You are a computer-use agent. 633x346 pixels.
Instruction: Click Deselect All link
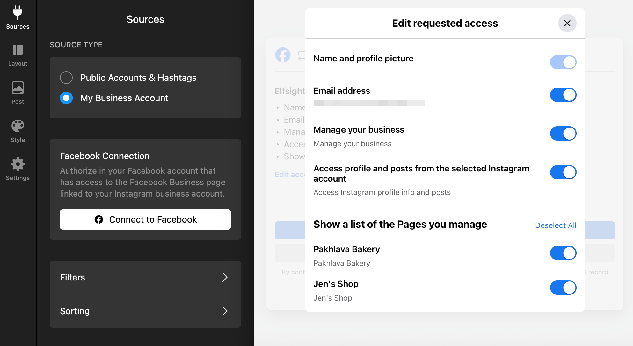click(x=556, y=225)
